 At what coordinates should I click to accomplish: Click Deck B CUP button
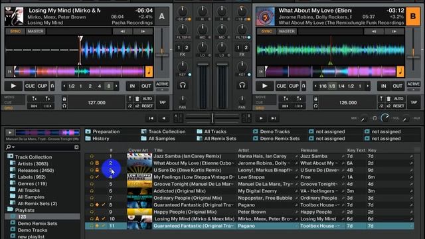(294, 86)
